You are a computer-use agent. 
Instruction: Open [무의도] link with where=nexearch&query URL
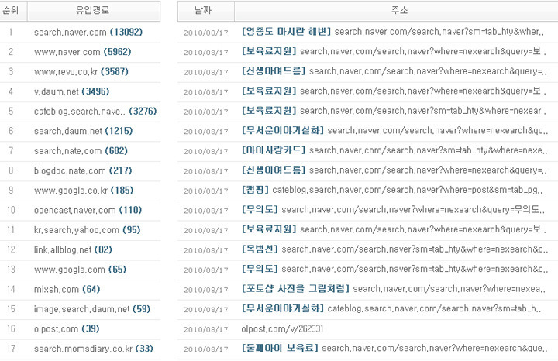click(x=260, y=209)
